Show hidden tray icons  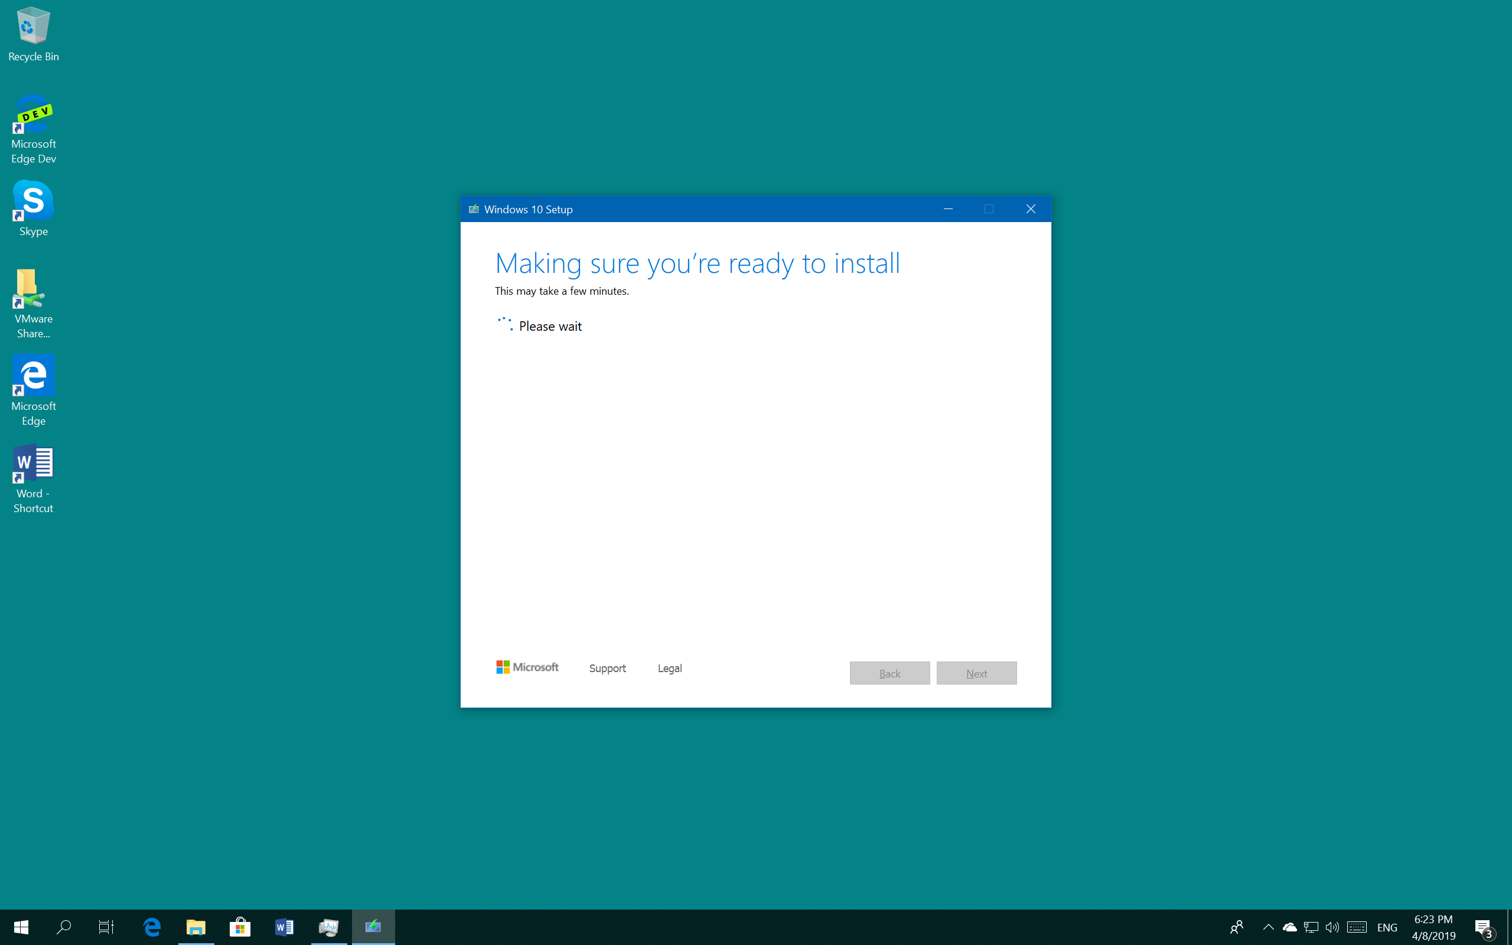(1267, 927)
